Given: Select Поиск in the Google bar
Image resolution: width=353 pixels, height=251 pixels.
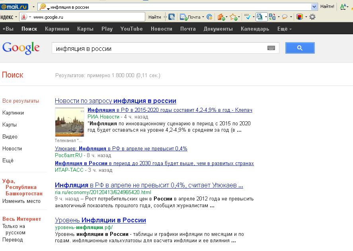Looking at the screenshot, I should coord(29,29).
